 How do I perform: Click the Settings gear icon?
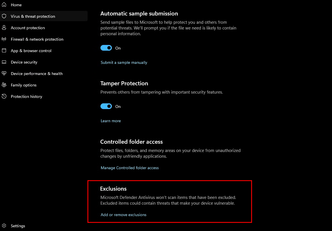(4, 226)
